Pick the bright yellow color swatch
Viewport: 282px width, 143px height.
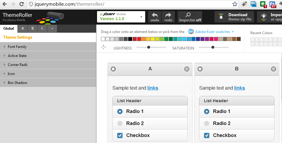(153, 39)
